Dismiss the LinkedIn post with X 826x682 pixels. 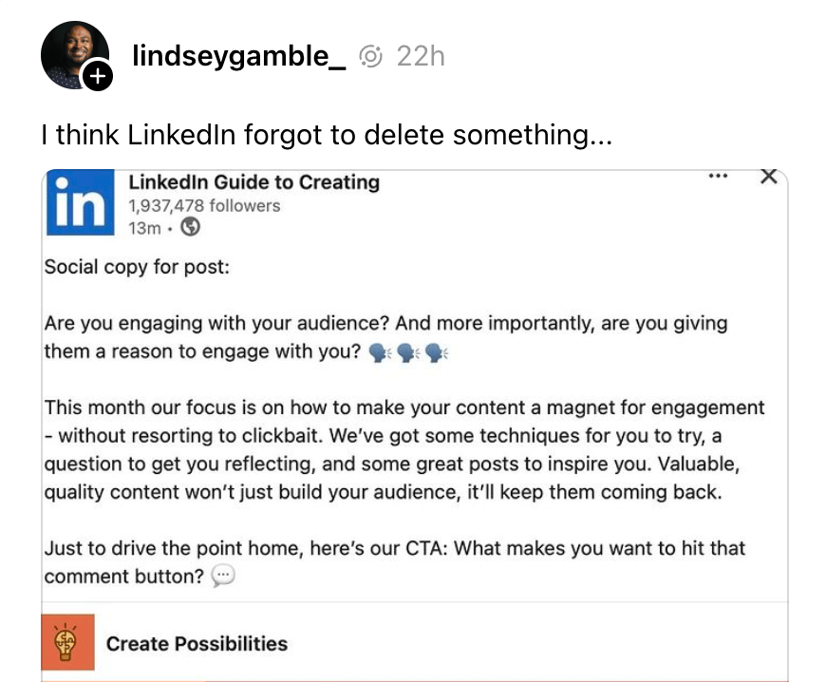tap(769, 176)
